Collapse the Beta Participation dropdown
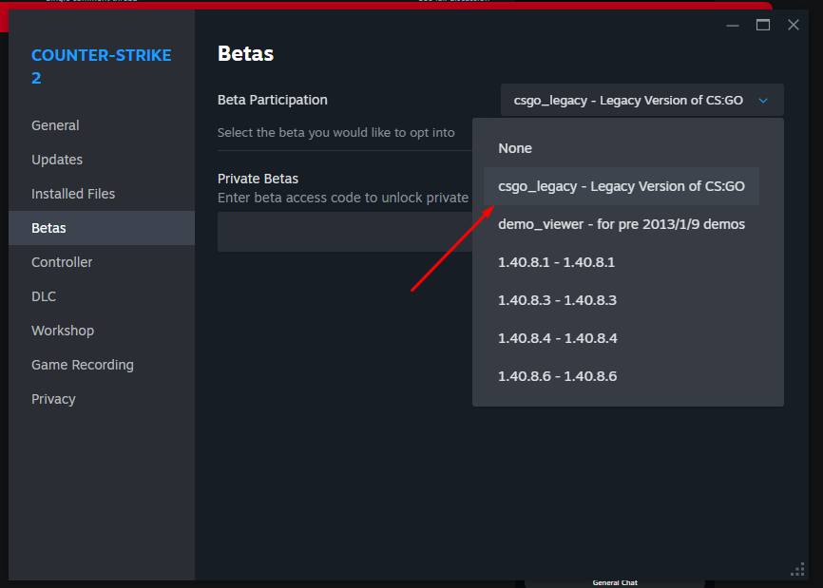 (641, 100)
